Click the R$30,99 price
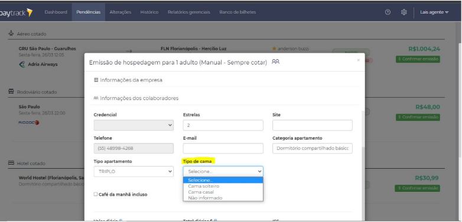 [427, 178]
